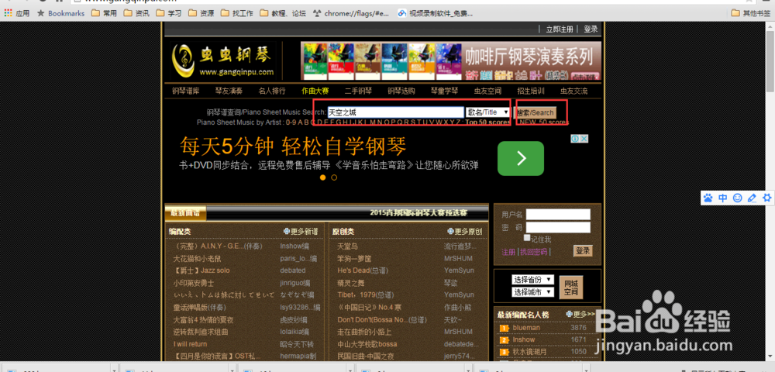
Task: Click the green arrow ad button
Action: coord(521,158)
